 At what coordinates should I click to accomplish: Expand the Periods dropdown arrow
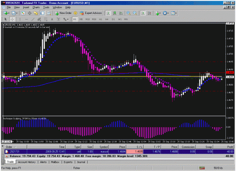(168, 13)
